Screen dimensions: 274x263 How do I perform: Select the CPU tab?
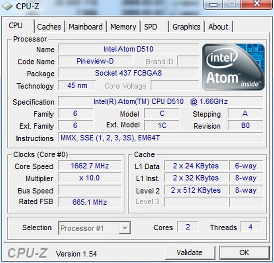pos(16,26)
